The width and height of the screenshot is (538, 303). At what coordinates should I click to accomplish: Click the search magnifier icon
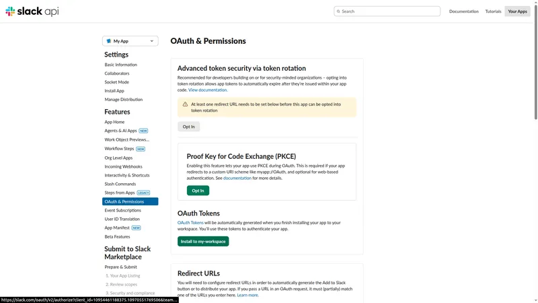(x=338, y=11)
